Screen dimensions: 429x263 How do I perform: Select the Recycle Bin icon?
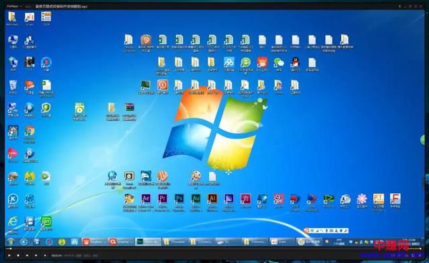13,85
